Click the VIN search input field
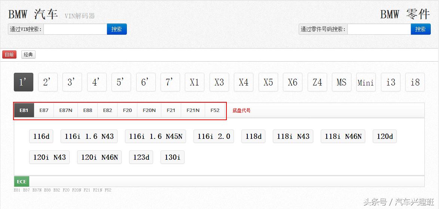Viewport: 439px width, 209px height. click(75, 29)
